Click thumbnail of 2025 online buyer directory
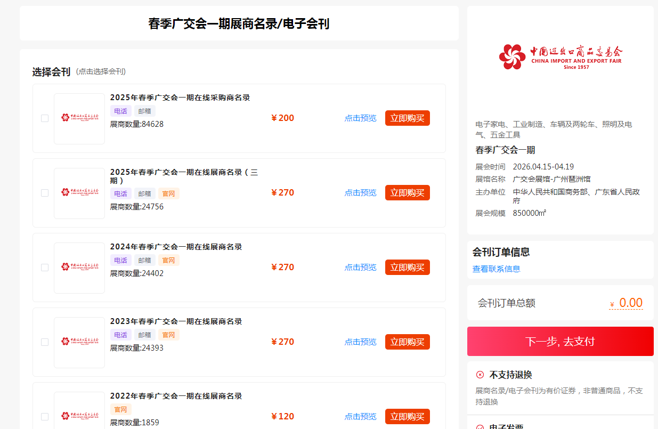This screenshot has width=658, height=429. [x=79, y=118]
